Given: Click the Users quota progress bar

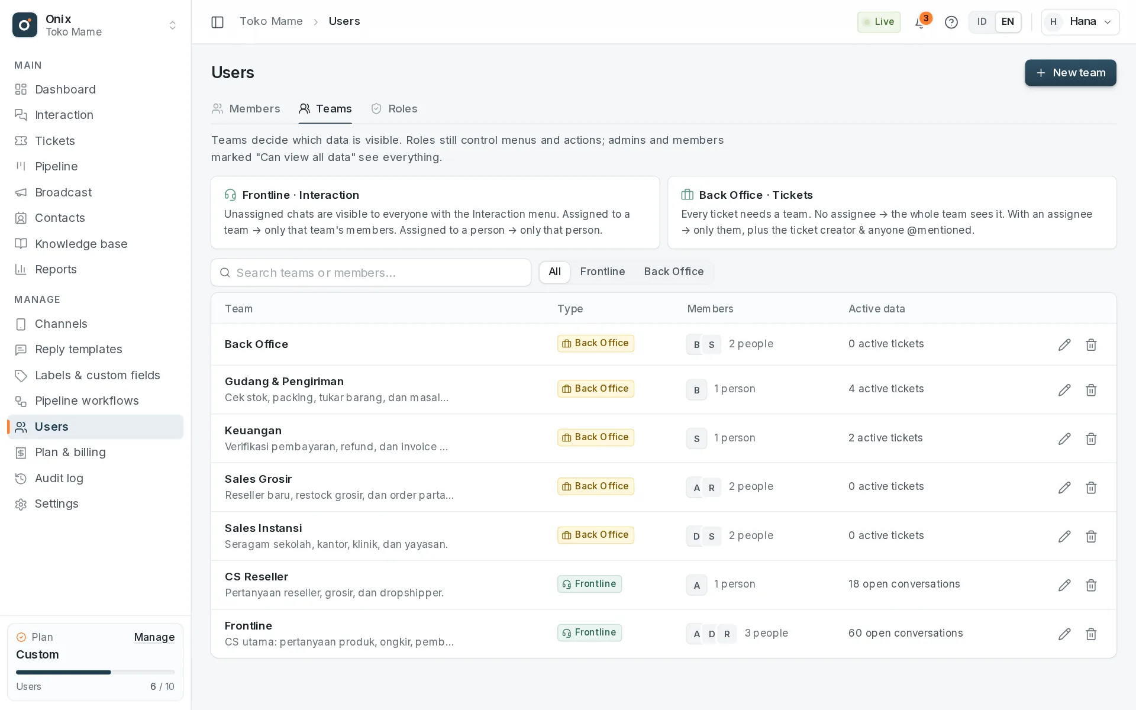Looking at the screenshot, I should point(95,672).
